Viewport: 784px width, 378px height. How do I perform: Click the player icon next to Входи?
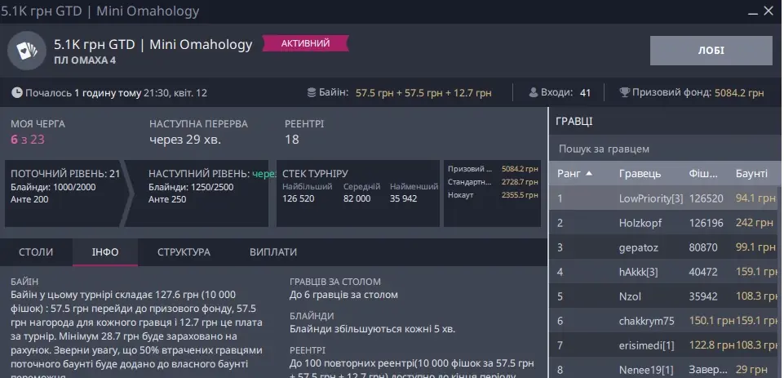tap(534, 93)
